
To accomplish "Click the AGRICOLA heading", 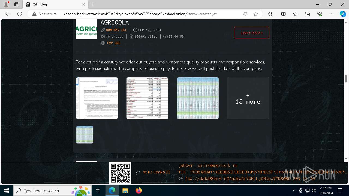I will click(x=115, y=22).
